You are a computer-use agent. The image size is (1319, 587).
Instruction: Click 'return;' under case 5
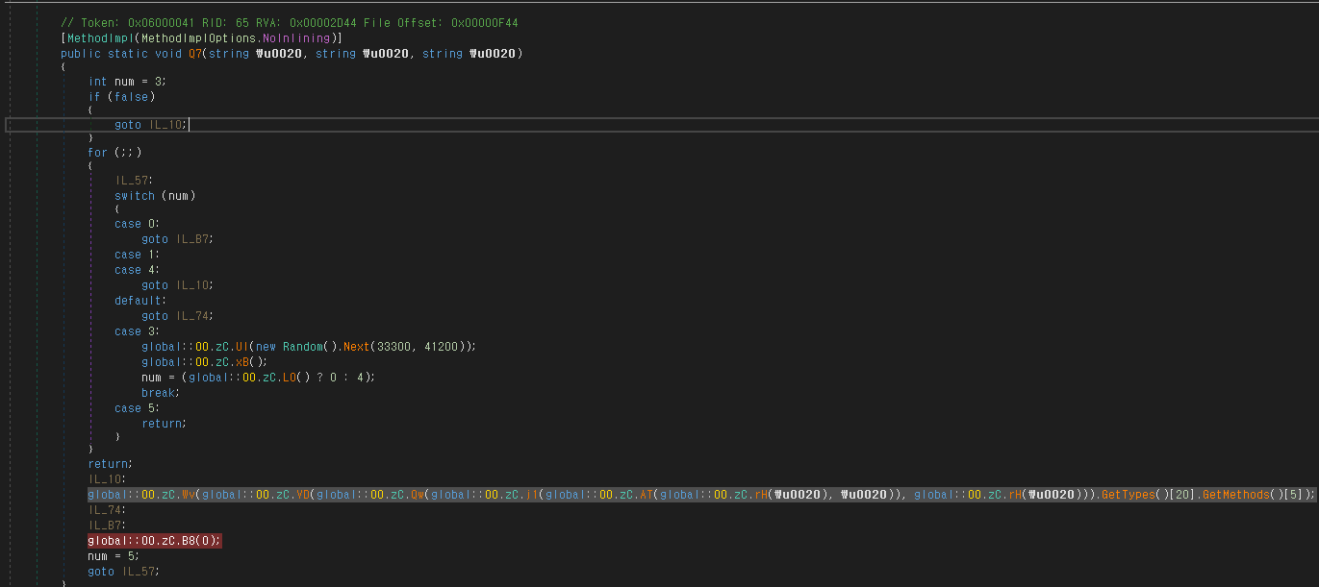(x=164, y=424)
